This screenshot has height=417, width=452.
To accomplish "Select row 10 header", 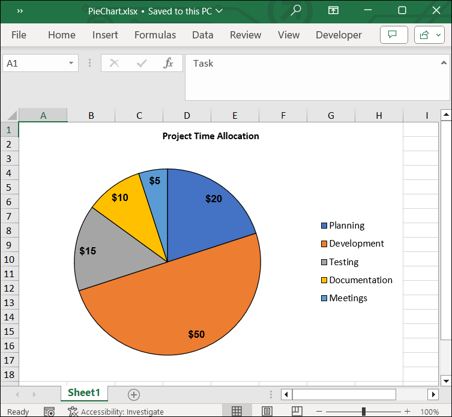I will (9, 259).
